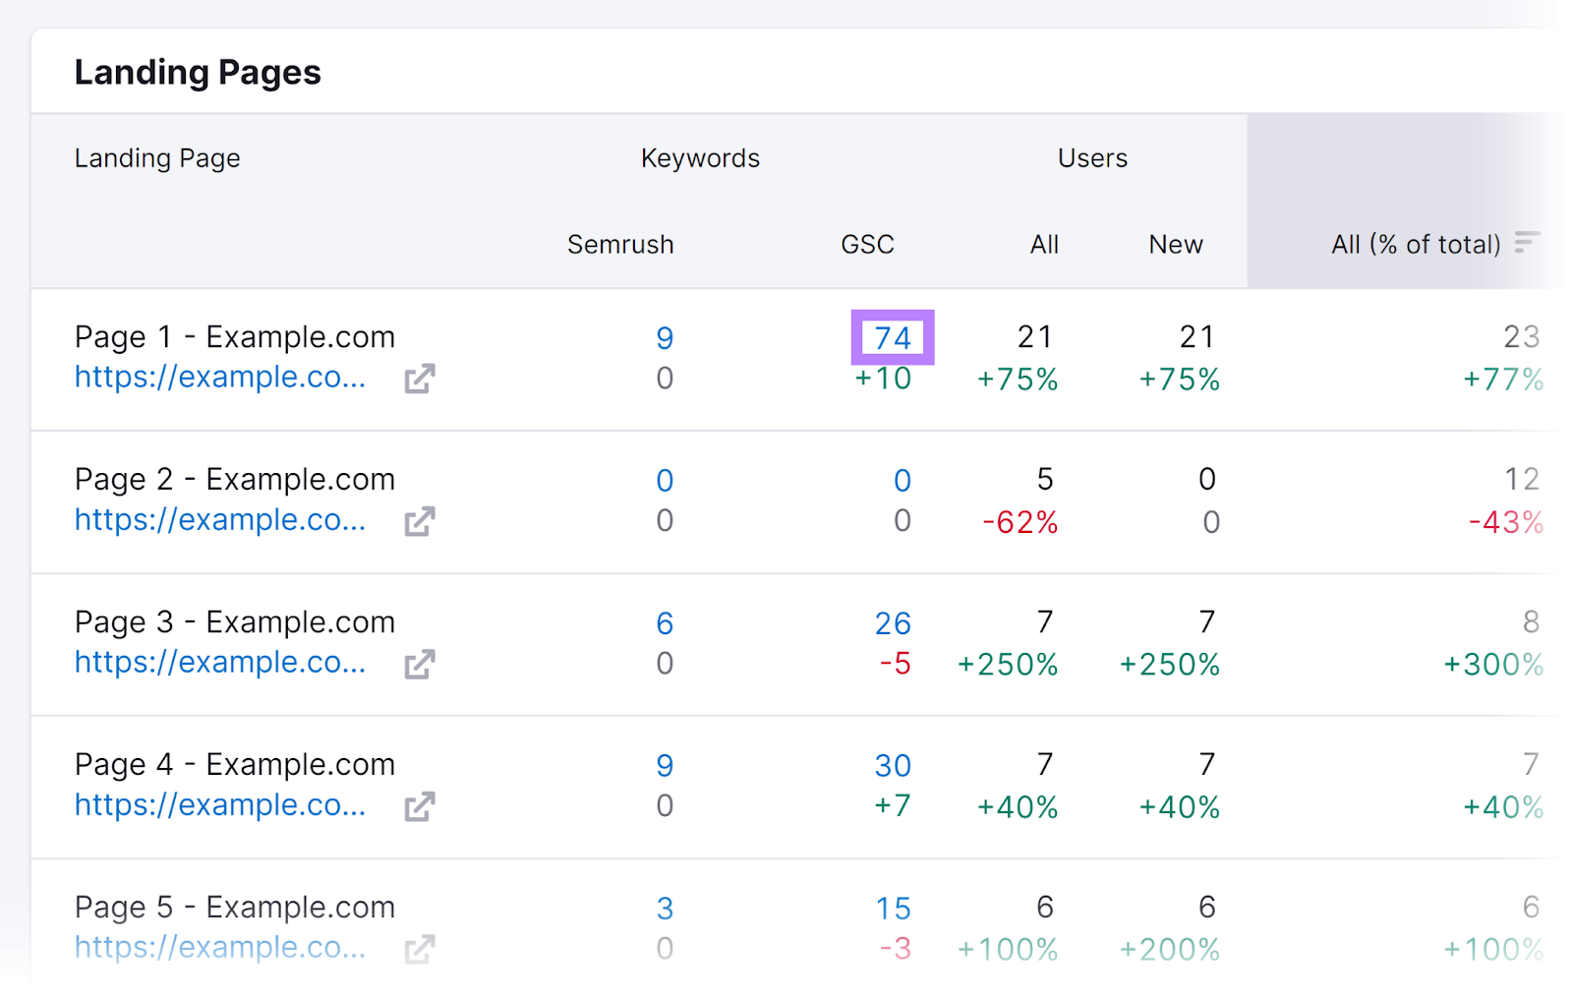Image resolution: width=1573 pixels, height=999 pixels.
Task: Click the Landing Page column header
Action: point(156,157)
